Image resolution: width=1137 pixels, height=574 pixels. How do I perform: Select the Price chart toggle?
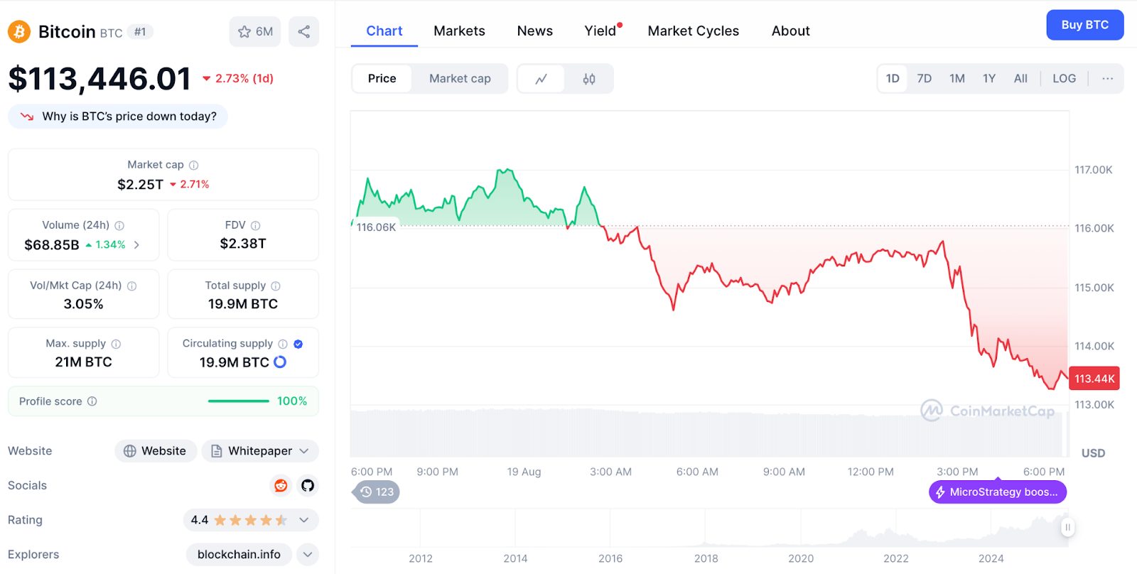coord(382,79)
